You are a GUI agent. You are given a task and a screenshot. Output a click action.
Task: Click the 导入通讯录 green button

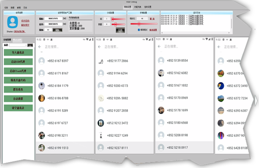[x=18, y=53]
